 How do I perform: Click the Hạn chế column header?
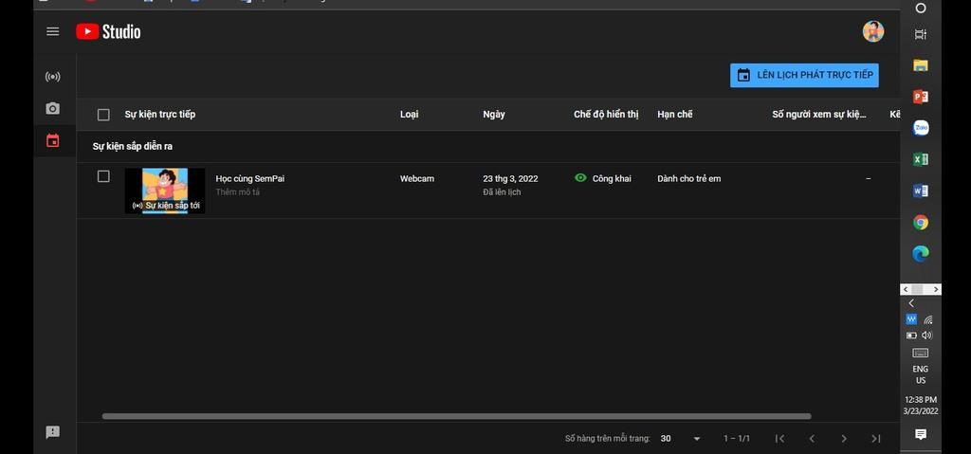pyautogui.click(x=675, y=115)
